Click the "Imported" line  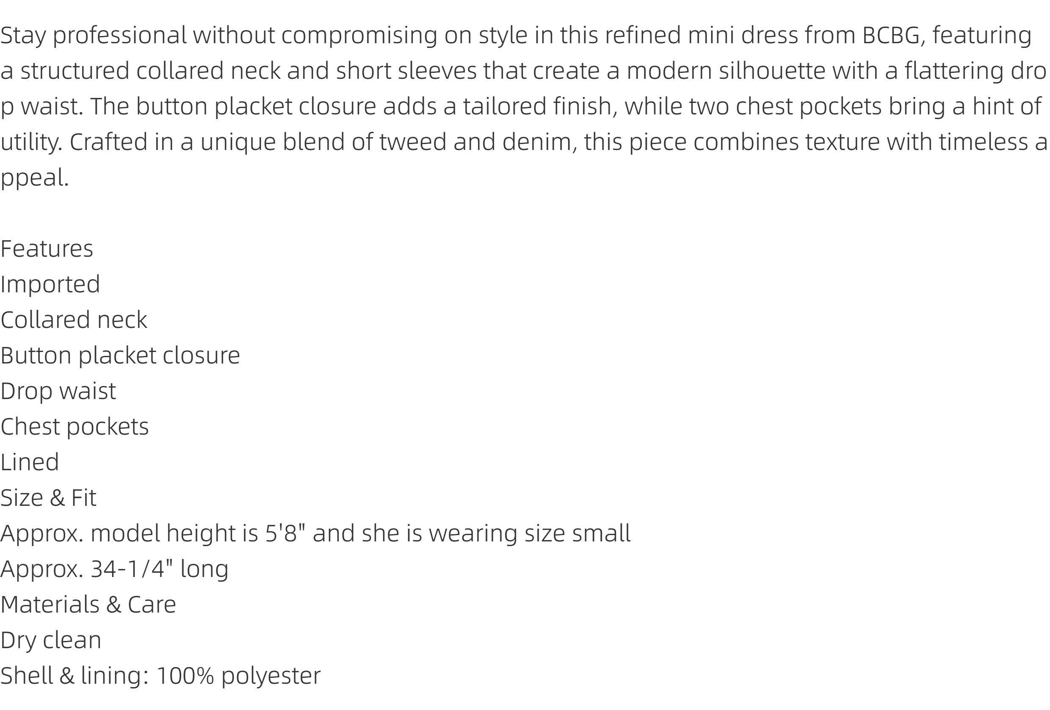click(50, 284)
